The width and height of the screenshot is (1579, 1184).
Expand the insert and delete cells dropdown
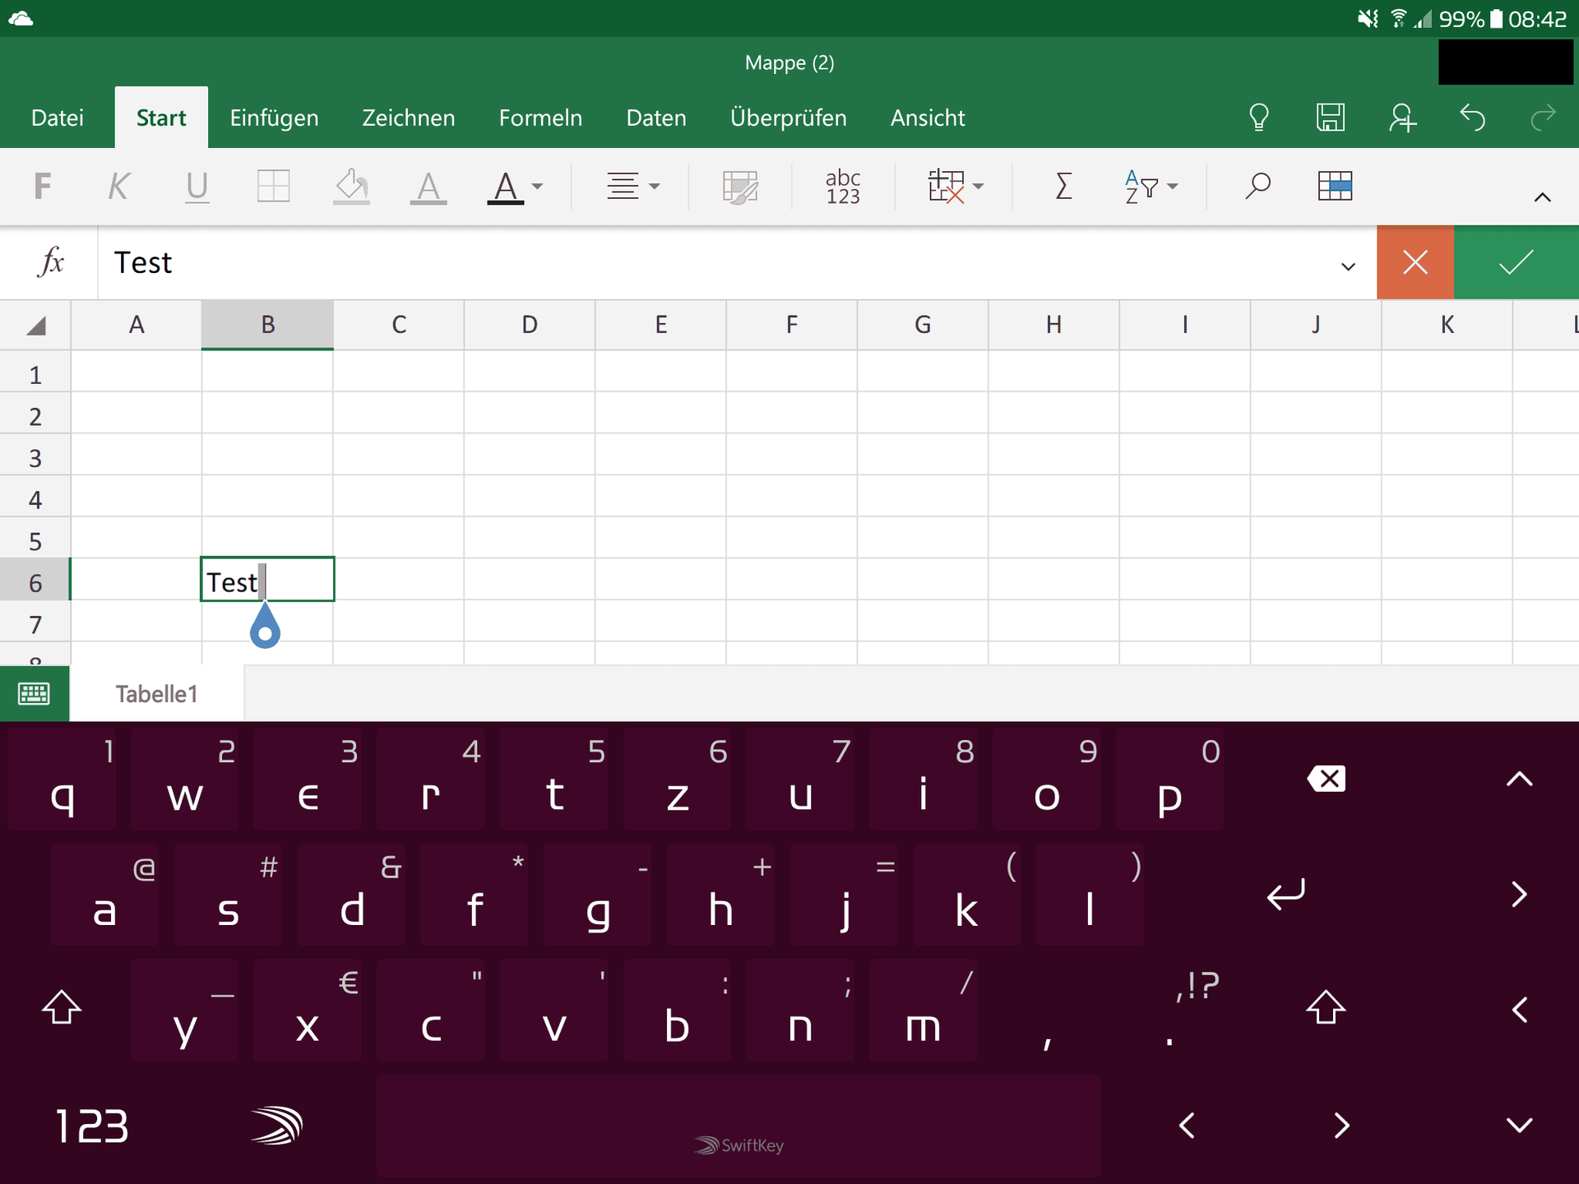(x=979, y=187)
